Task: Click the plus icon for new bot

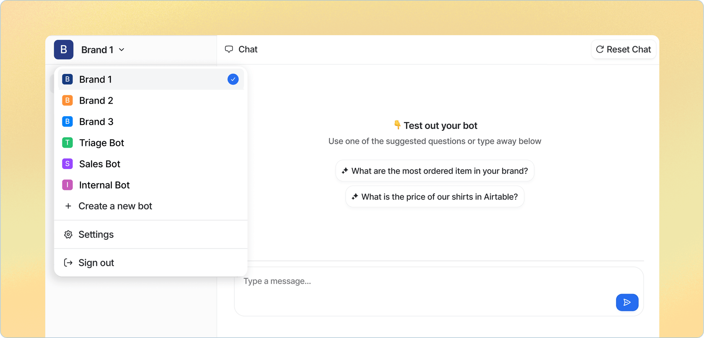Action: click(x=68, y=206)
